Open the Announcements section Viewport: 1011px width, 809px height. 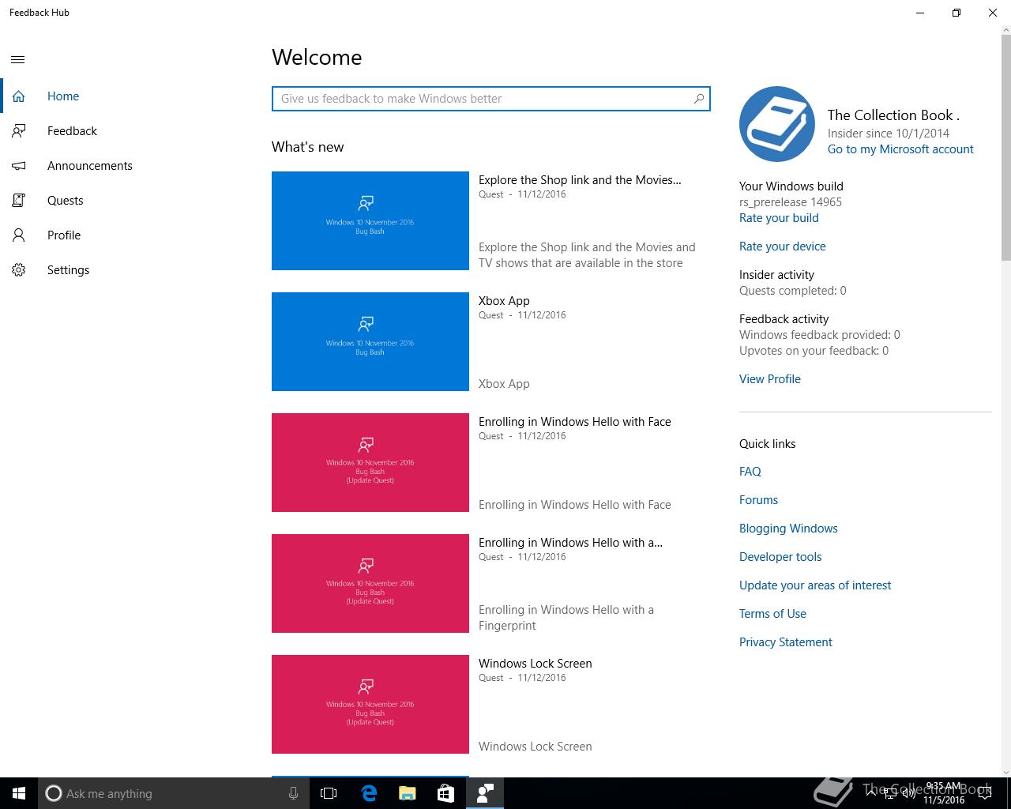pyautogui.click(x=90, y=166)
